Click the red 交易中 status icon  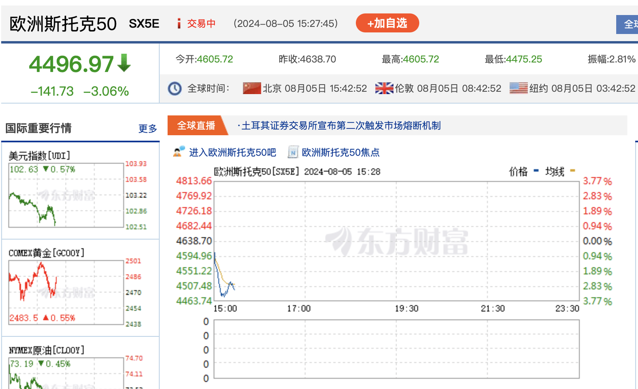coord(179,23)
